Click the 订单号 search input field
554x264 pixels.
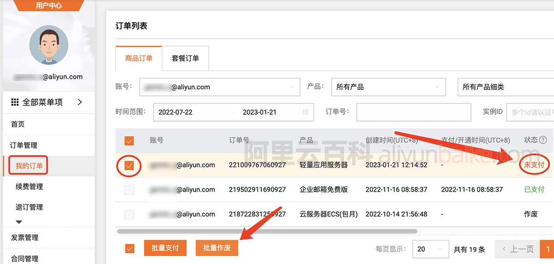pos(414,112)
